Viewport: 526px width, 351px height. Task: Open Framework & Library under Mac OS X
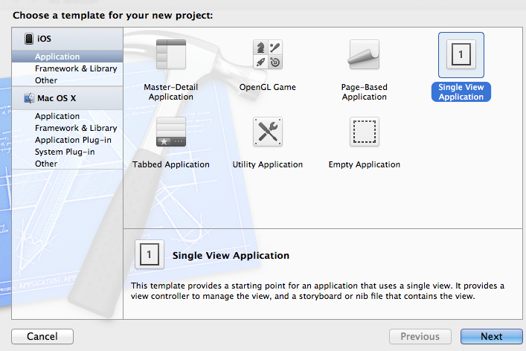[67, 128]
